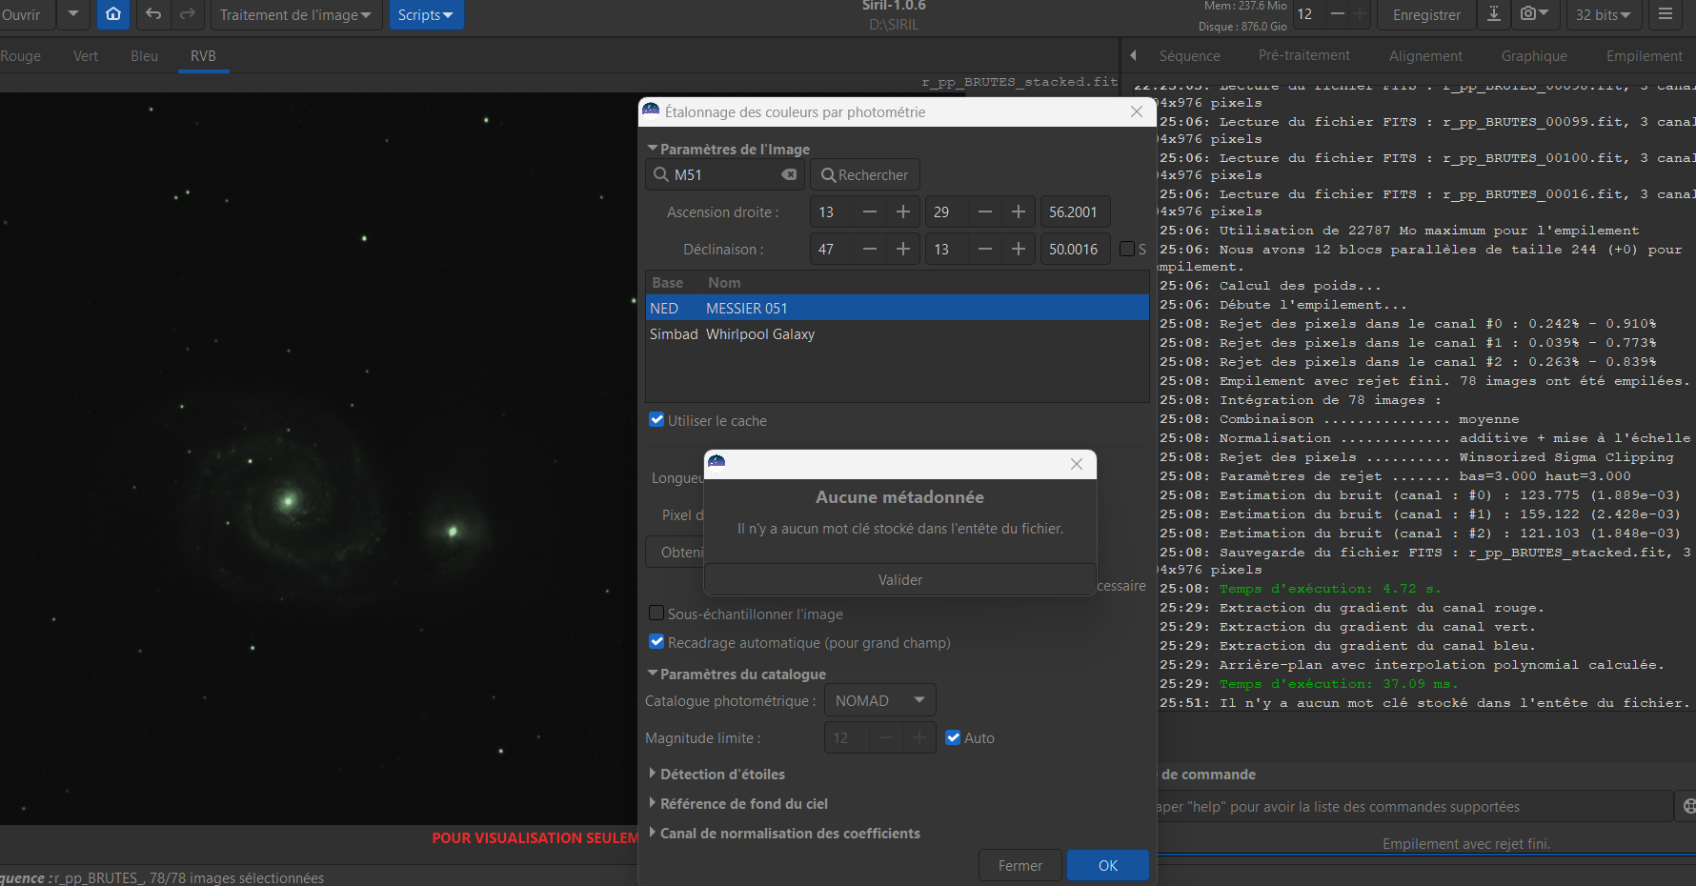
Task: Click the snapshot camera icon
Action: [x=1535, y=14]
